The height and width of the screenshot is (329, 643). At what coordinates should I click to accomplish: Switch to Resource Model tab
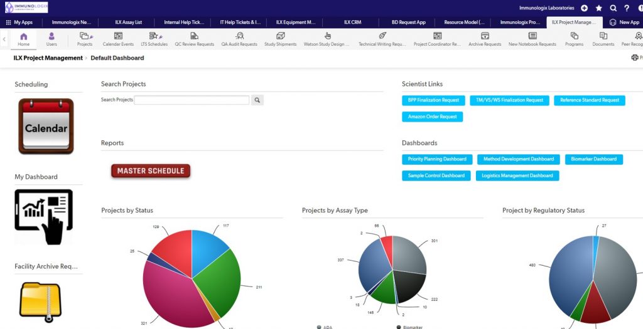464,22
